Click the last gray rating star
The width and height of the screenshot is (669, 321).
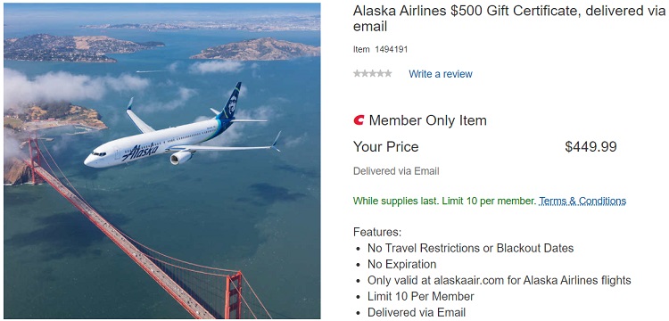pos(388,74)
